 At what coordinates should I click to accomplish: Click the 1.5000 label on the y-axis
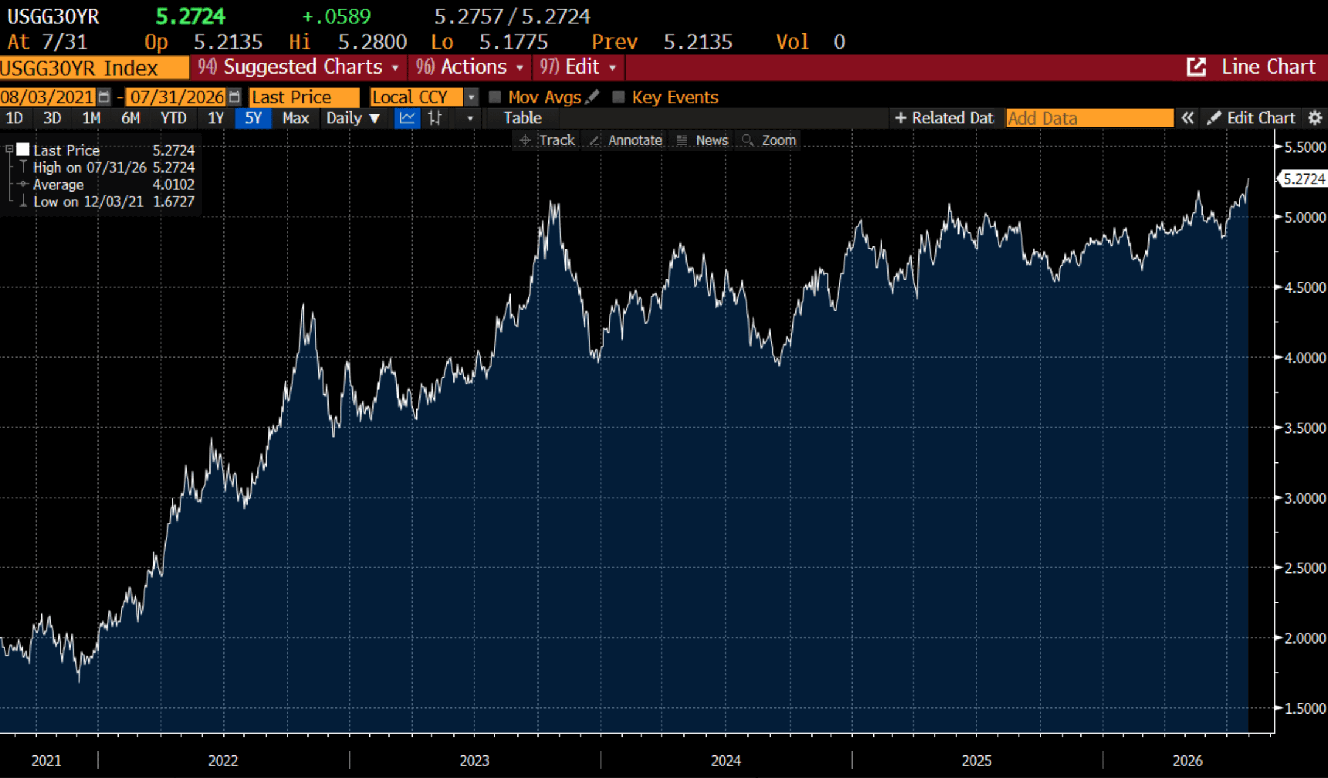click(x=1304, y=709)
